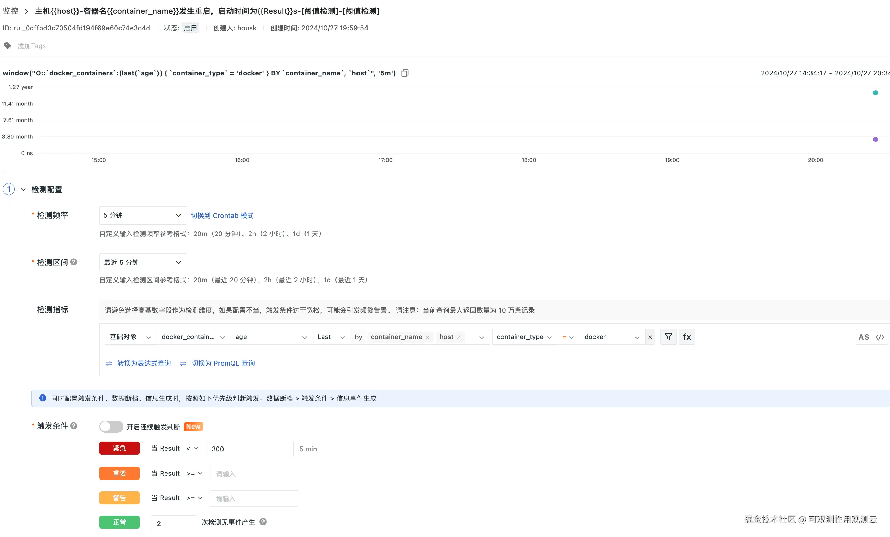This screenshot has height=537, width=890.
Task: Open the 检测频率 5 分钟 dropdown
Action: [143, 215]
